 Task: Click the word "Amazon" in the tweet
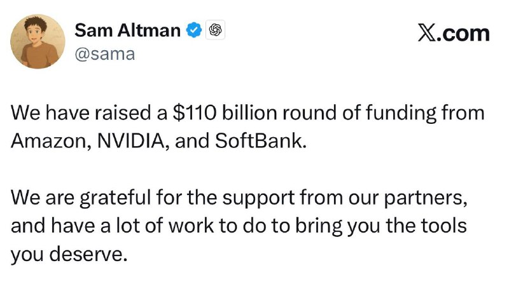(46, 141)
